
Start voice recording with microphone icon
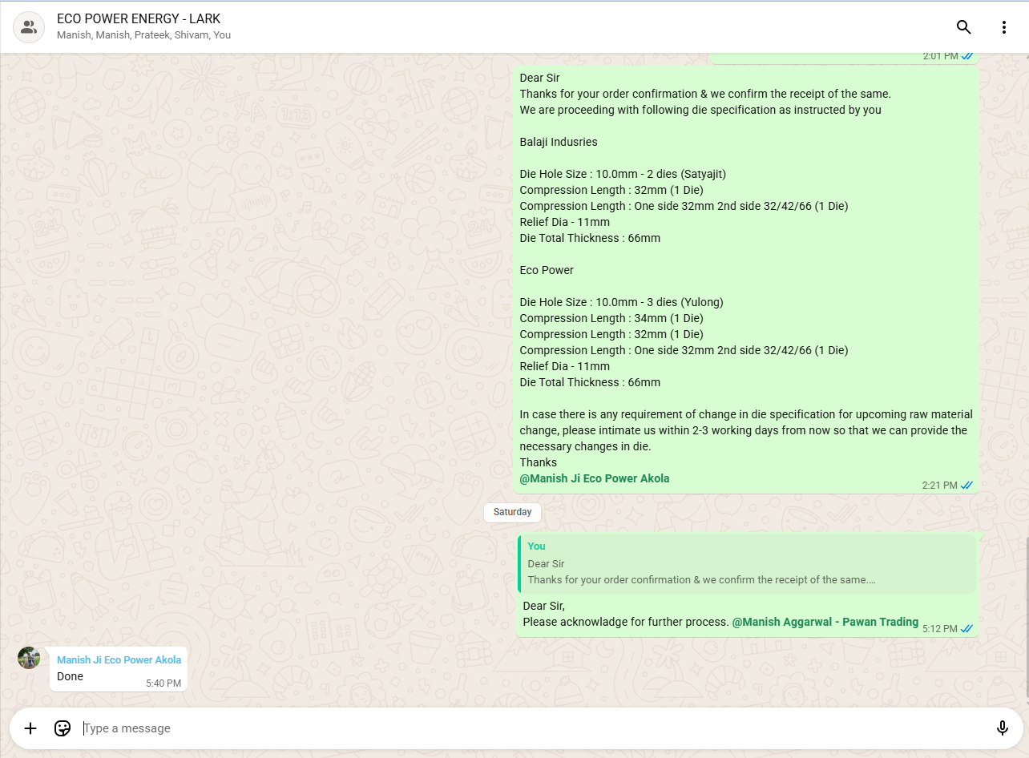click(1002, 728)
